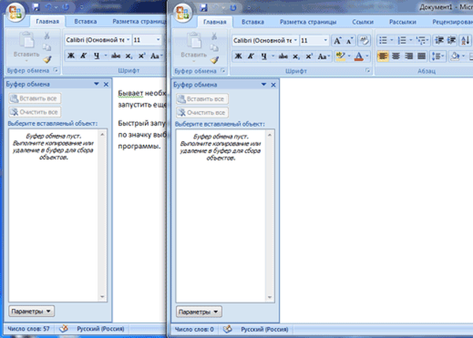473x338 pixels.
Task: Click Вставить все button in Документ1 clipboard pane
Action: coord(202,98)
